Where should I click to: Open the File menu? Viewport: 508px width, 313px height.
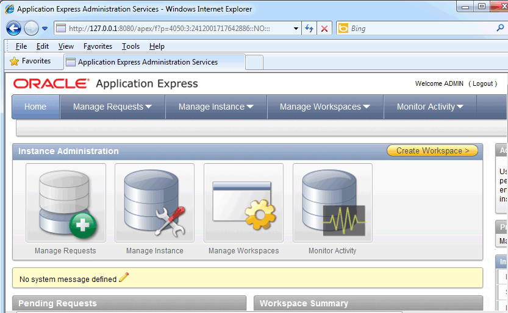click(21, 46)
